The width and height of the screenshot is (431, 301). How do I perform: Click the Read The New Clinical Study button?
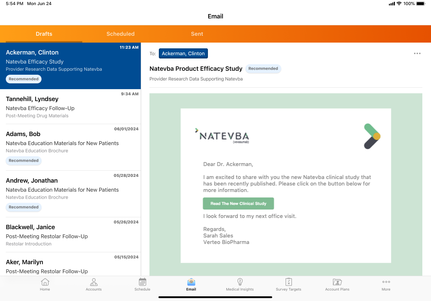[238, 204]
